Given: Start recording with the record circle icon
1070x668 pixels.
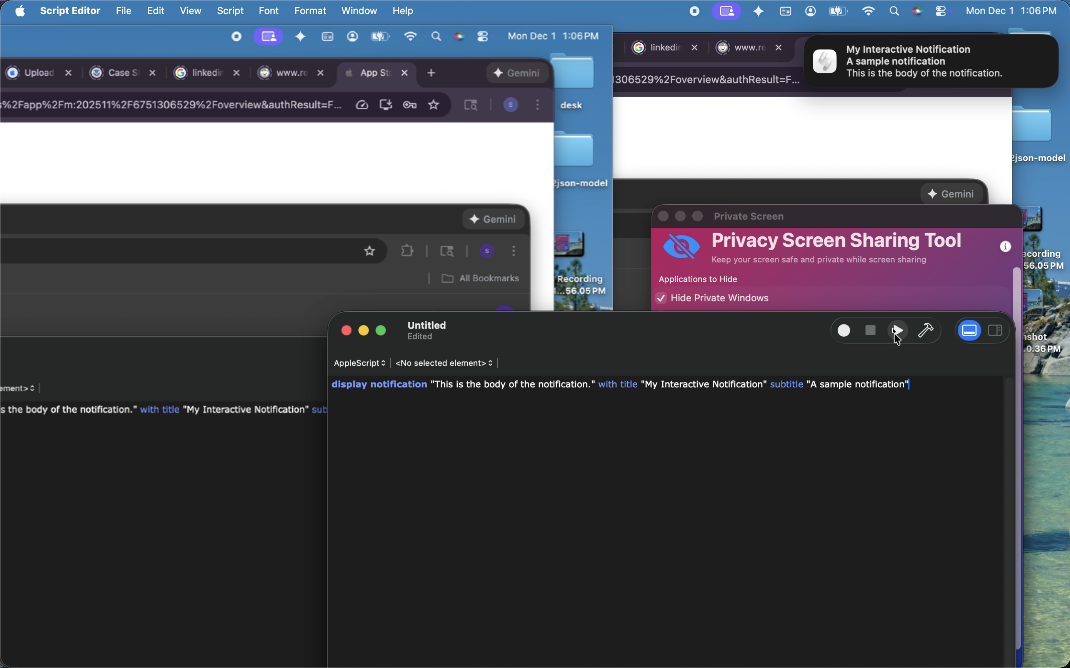Looking at the screenshot, I should pos(844,331).
